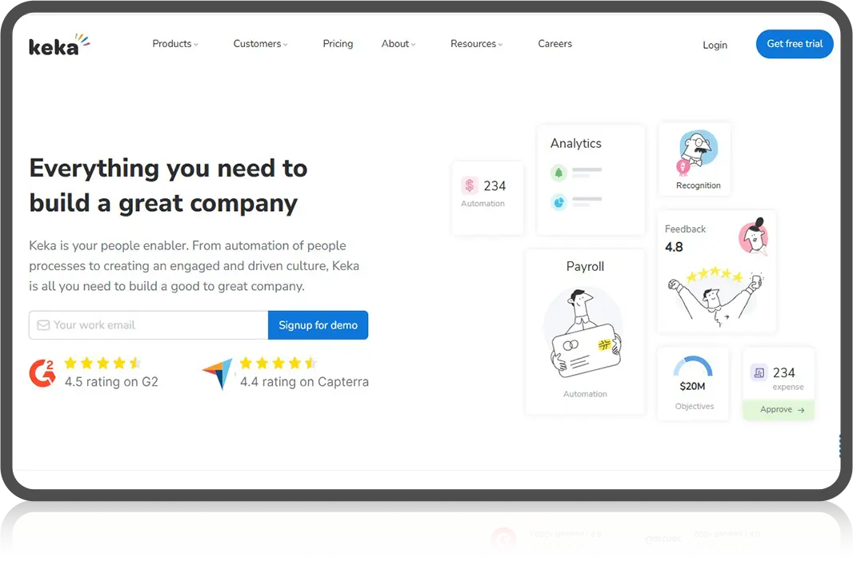
Task: Select the Pricing menu item
Action: (x=338, y=44)
